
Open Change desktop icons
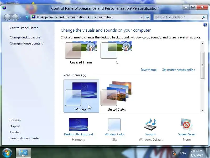(25, 37)
